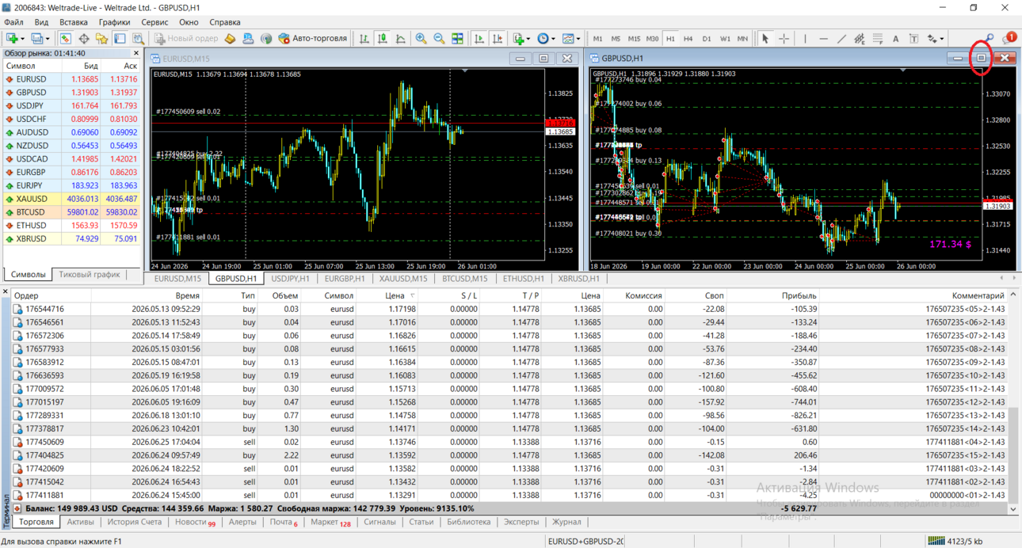This screenshot has width=1022, height=548.
Task: Open the new chart dropdown arrow
Action: (22, 38)
